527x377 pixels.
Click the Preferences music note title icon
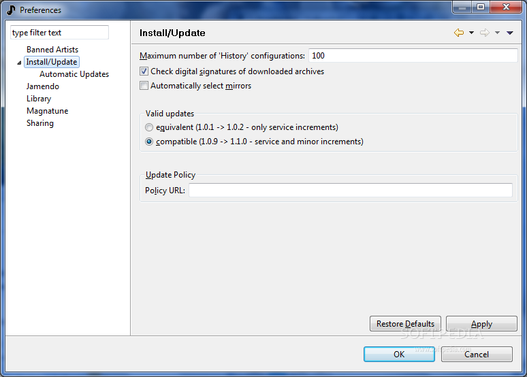click(x=11, y=10)
